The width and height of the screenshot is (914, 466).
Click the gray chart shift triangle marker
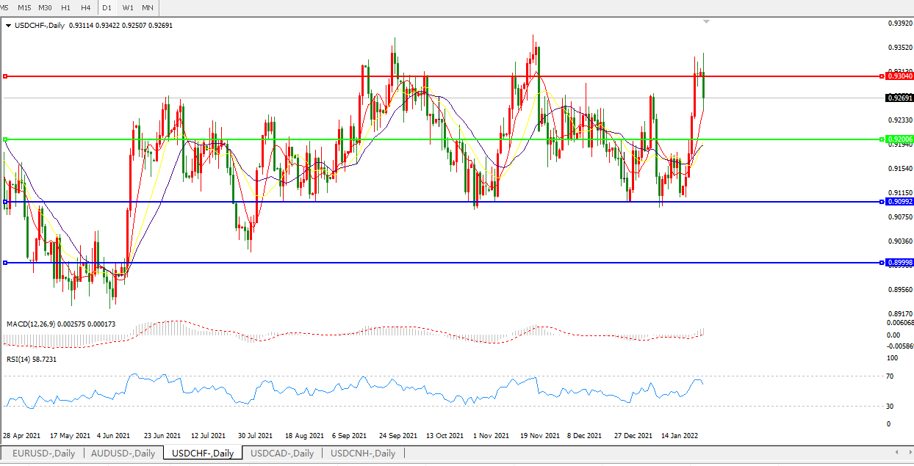(706, 22)
